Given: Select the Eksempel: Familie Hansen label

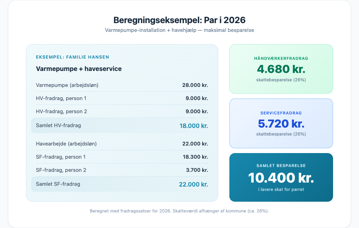Looking at the screenshot, I should [x=73, y=57].
